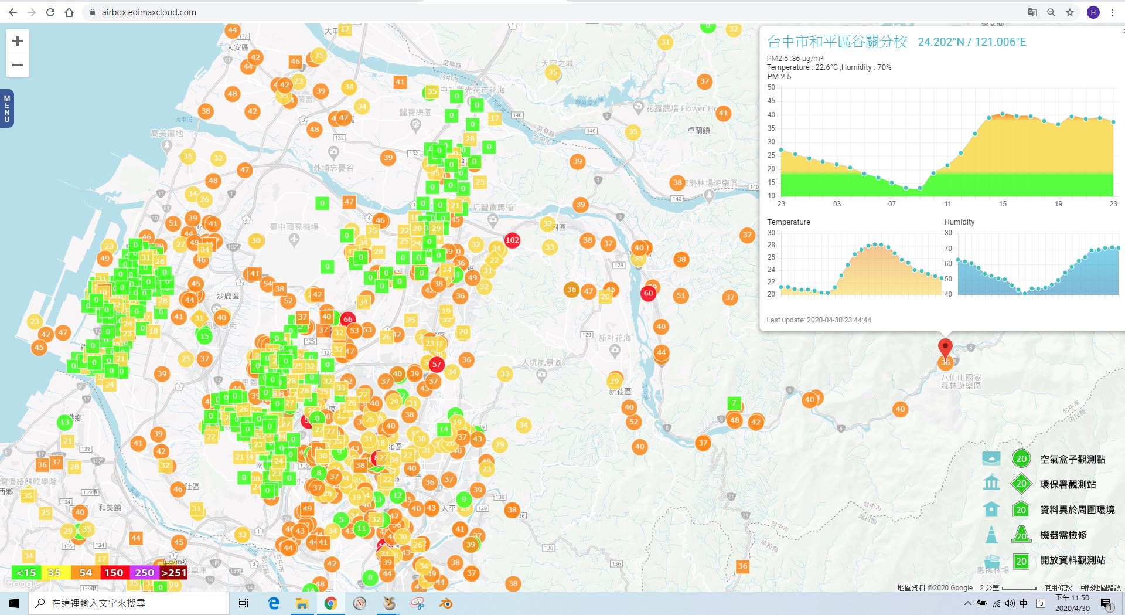
Task: Select the green circle marker showing 15
Action: pyautogui.click(x=204, y=336)
